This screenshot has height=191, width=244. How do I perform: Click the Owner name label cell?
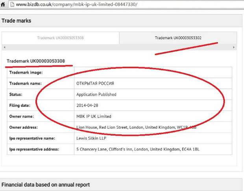41,116
